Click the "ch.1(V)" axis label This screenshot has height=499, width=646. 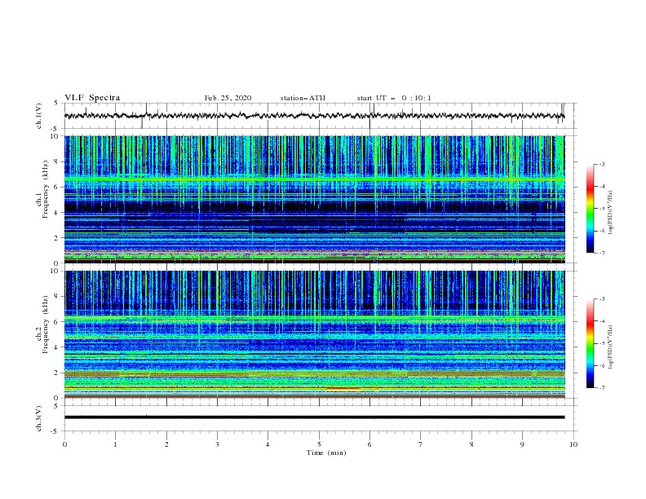point(38,116)
